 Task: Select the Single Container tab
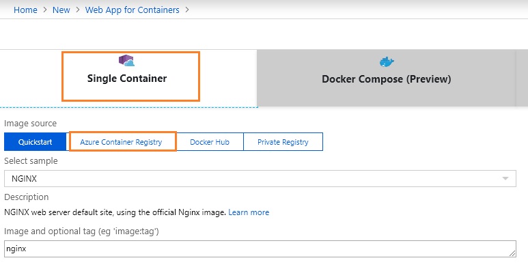tap(128, 78)
